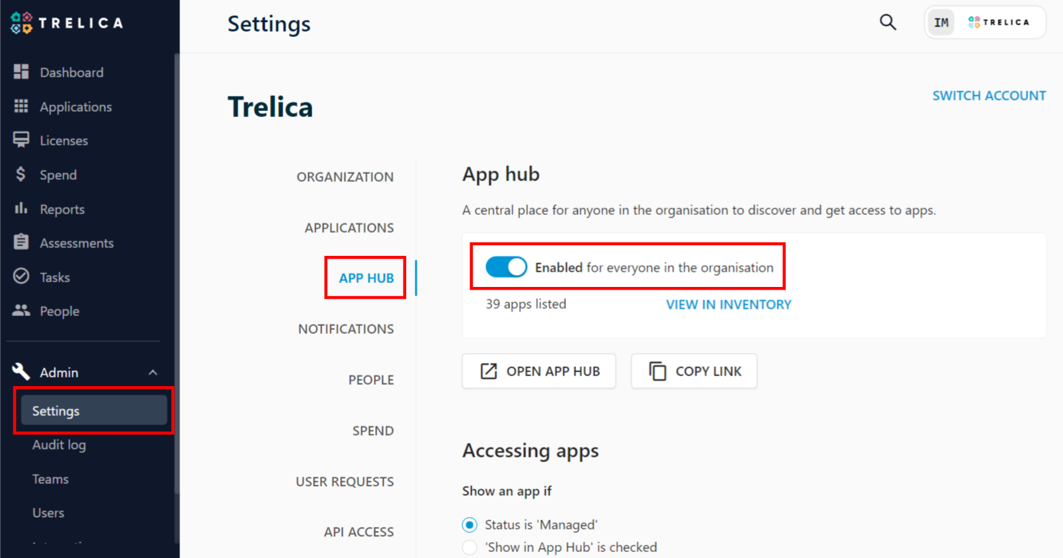Collapse the Admin section chevron

tap(153, 372)
